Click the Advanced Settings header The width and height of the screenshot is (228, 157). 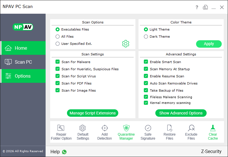click(x=181, y=54)
